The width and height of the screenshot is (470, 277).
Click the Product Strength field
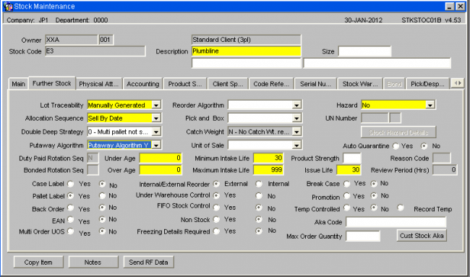click(352, 158)
